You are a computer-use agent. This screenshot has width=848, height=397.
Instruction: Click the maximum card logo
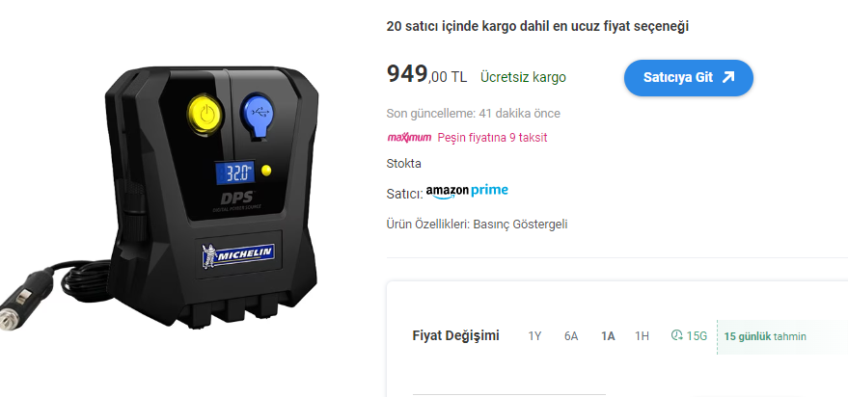(409, 137)
